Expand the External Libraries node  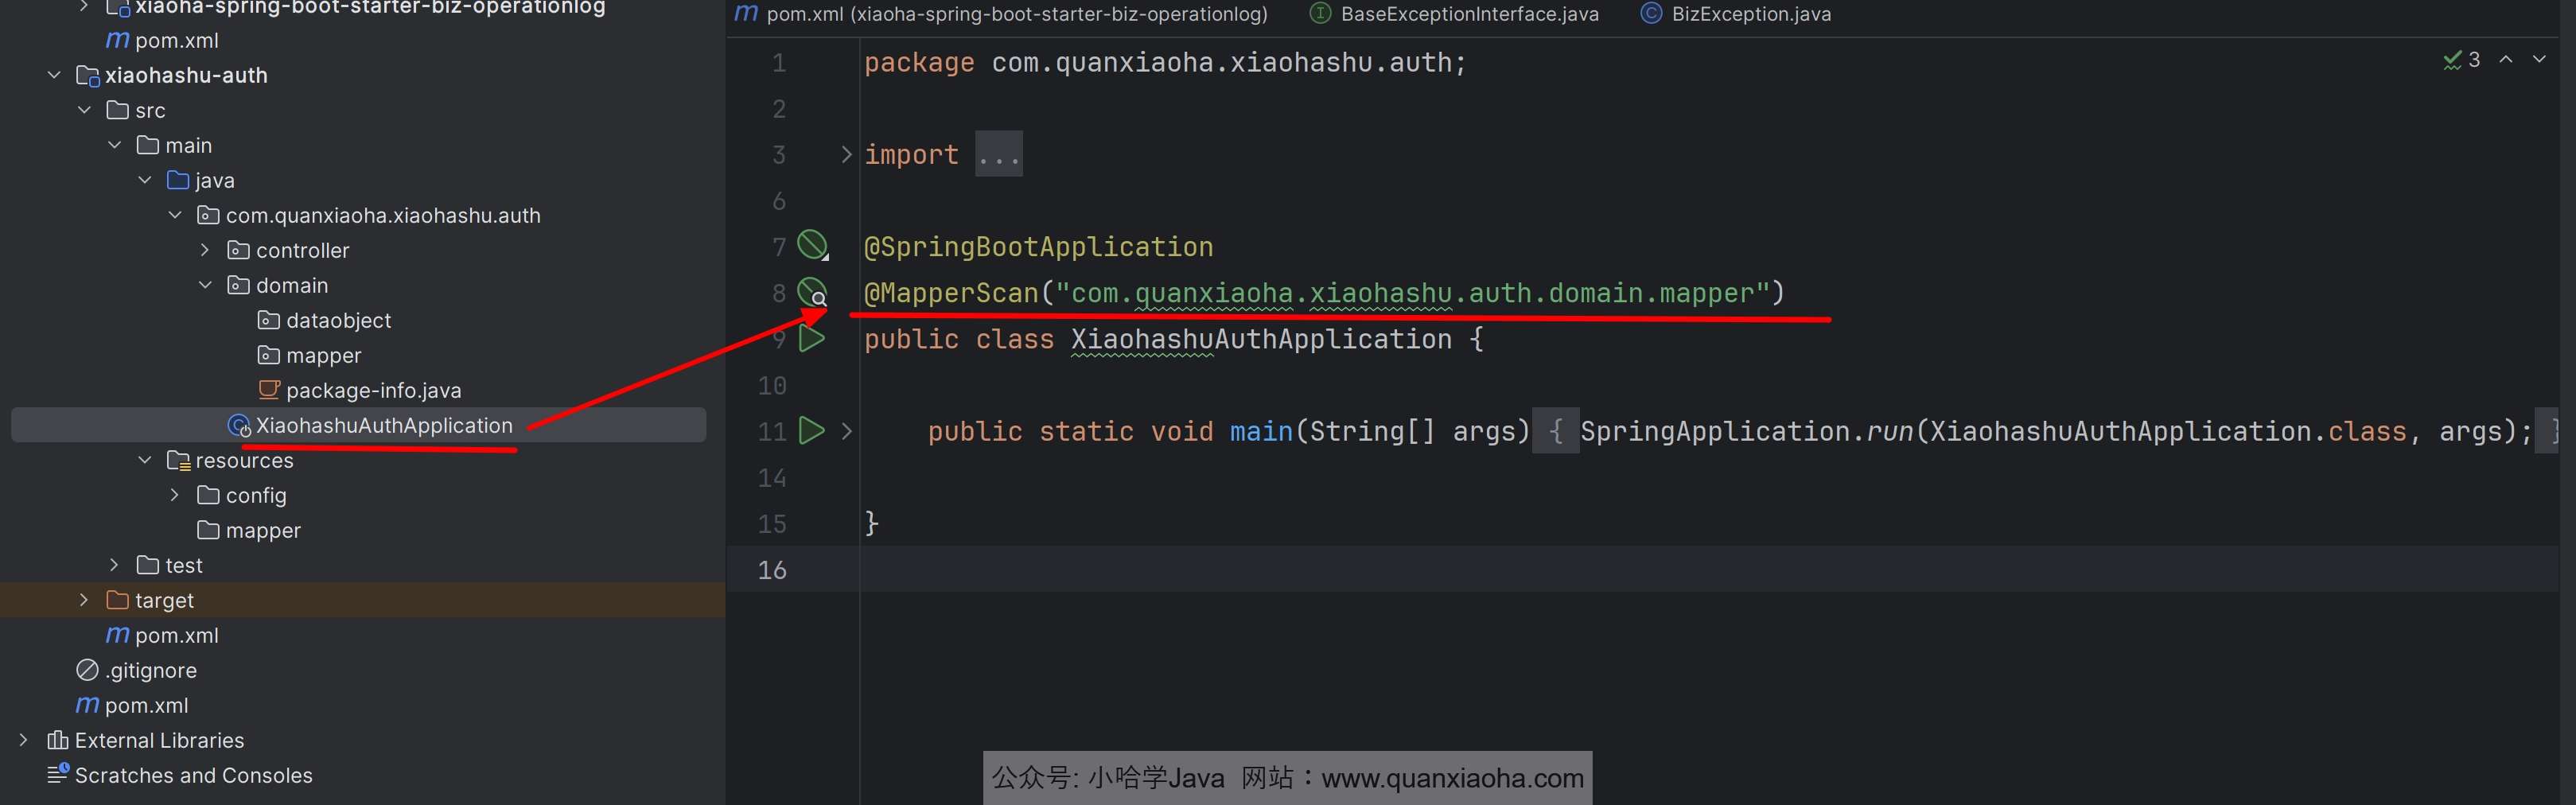(x=24, y=740)
